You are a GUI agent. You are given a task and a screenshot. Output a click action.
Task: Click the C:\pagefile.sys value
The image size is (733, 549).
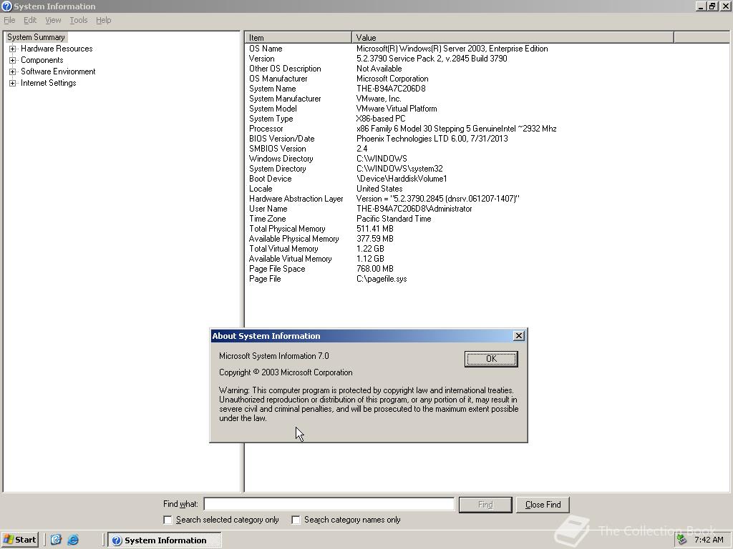pos(382,280)
